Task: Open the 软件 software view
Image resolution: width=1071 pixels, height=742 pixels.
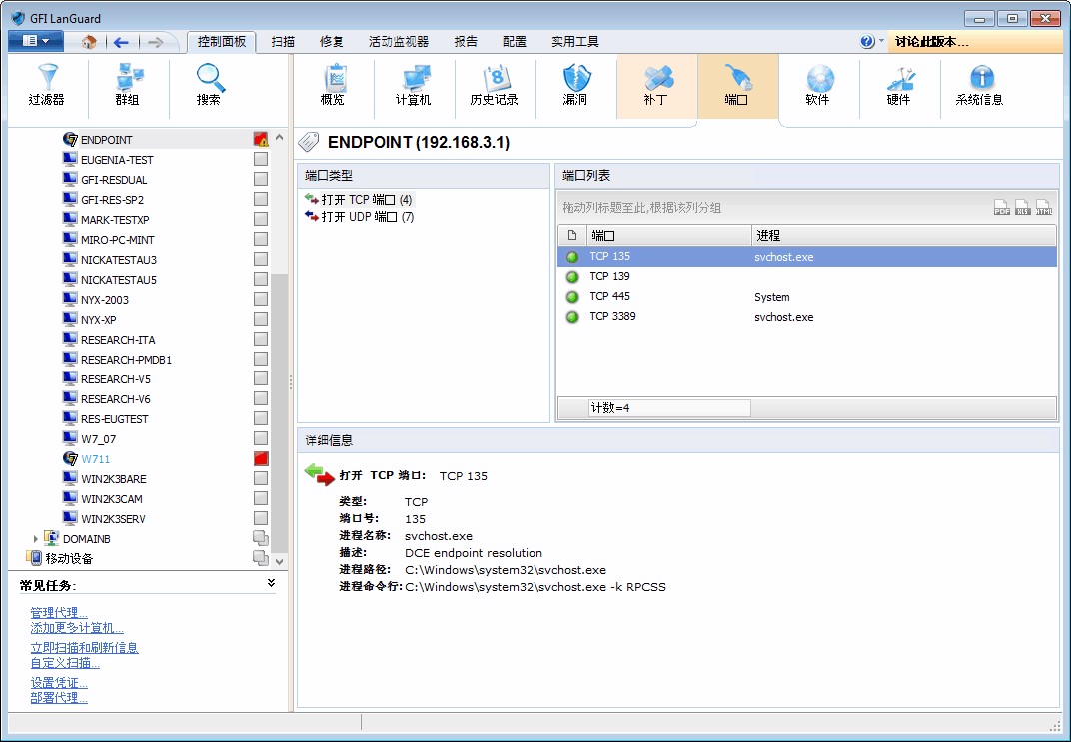Action: 817,85
